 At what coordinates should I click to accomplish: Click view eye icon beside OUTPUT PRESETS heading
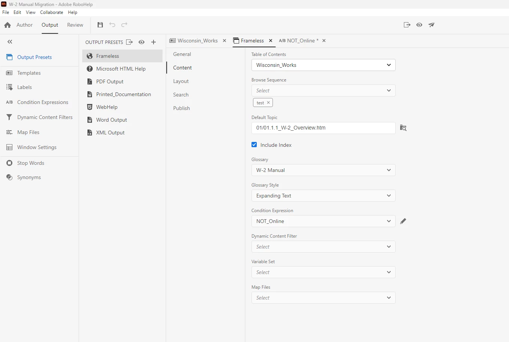(142, 42)
